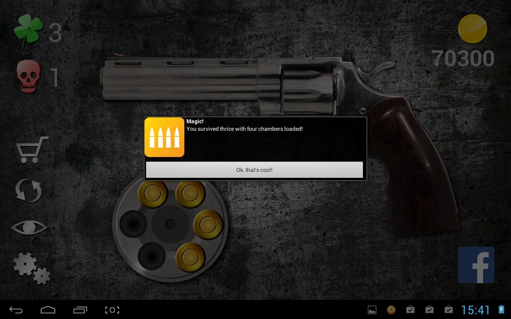Tap the skull count number 1
511x319 pixels.
click(x=55, y=77)
